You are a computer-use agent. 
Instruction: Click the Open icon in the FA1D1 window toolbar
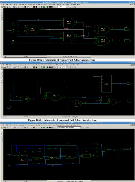click(x=3, y=7)
